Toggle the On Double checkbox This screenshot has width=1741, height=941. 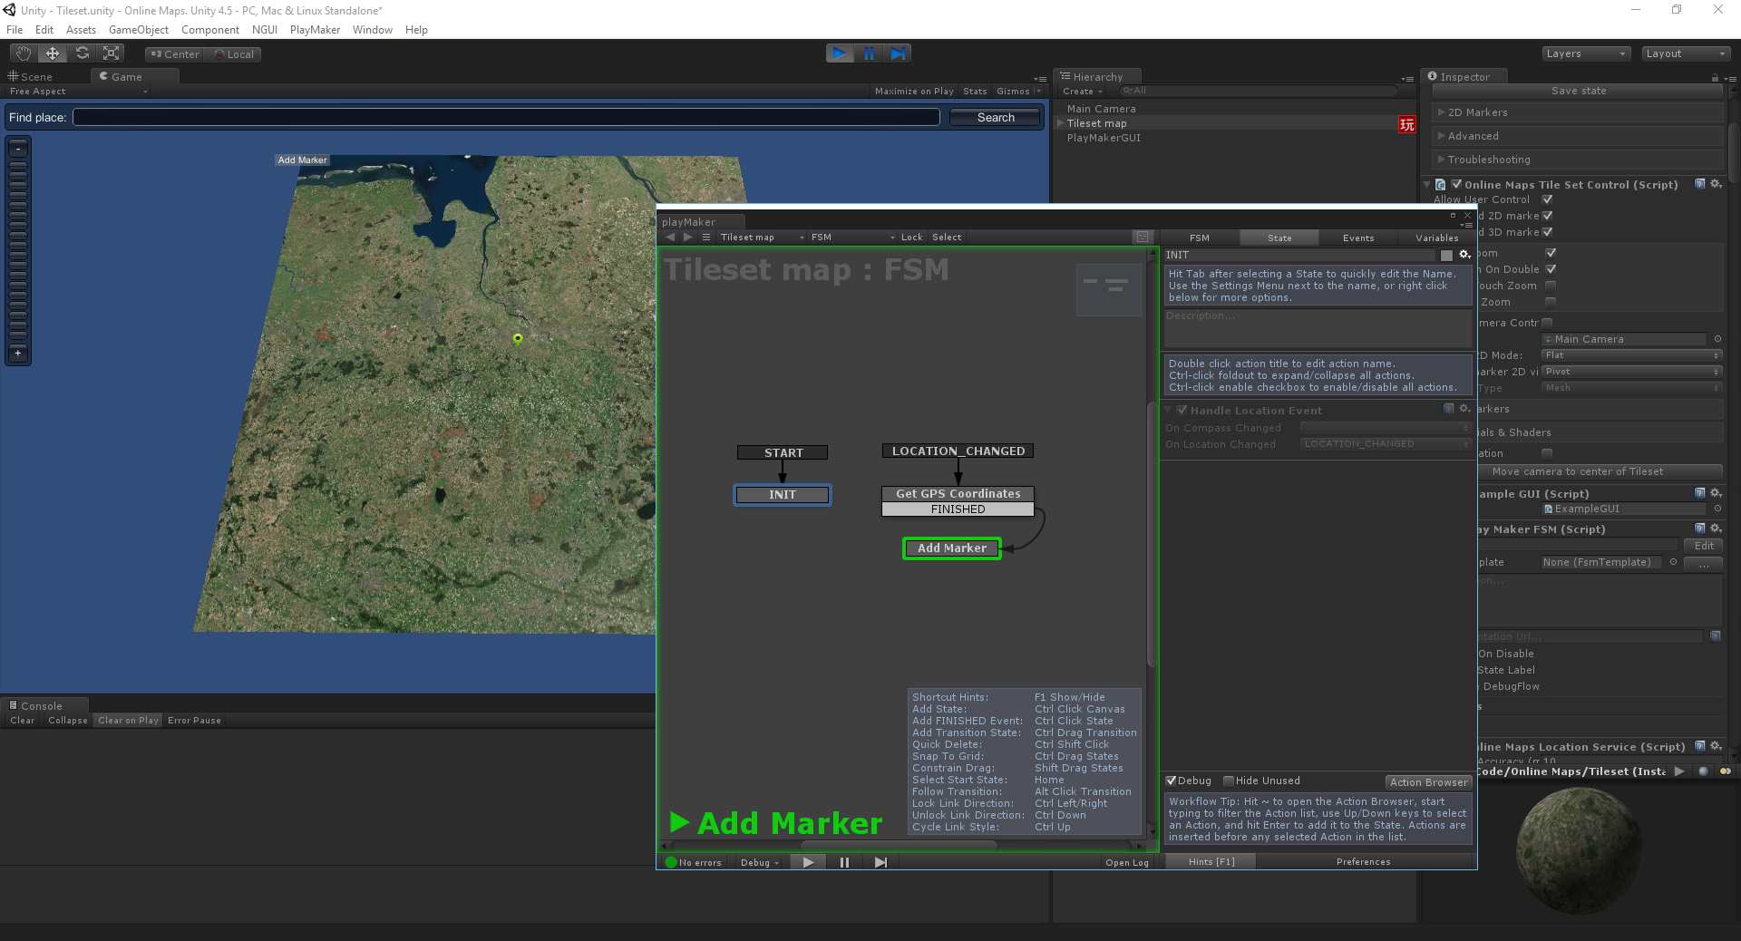tap(1551, 269)
